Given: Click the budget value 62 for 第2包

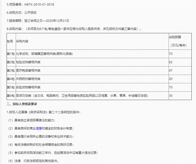Looking at the screenshot, I should pos(171,62).
